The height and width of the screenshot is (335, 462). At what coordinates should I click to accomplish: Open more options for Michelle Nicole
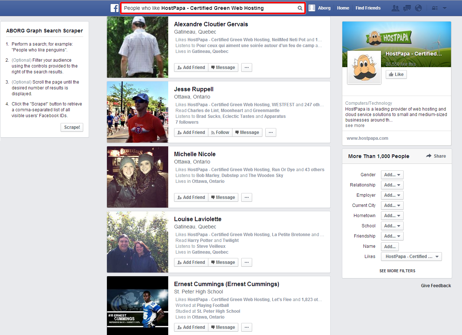tap(247, 197)
